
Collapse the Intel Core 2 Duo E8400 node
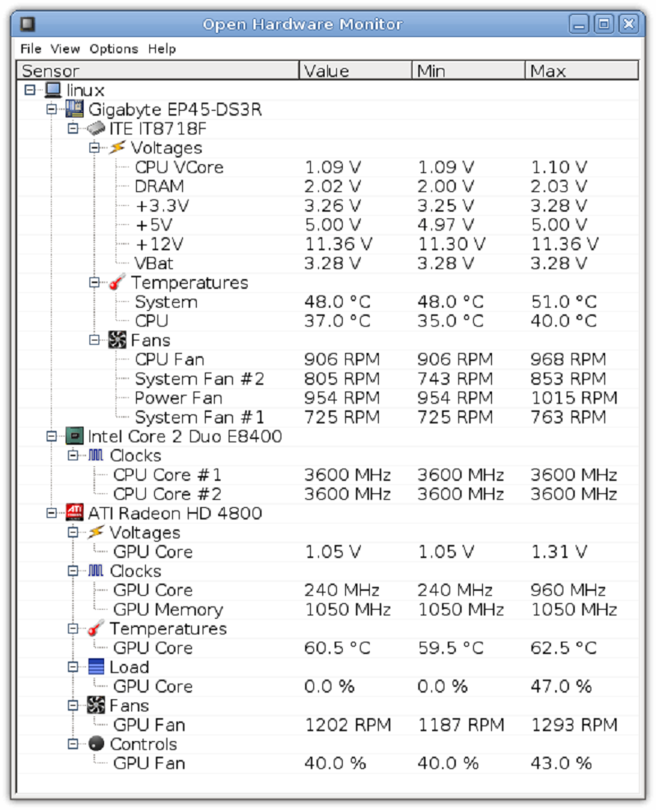pos(52,436)
